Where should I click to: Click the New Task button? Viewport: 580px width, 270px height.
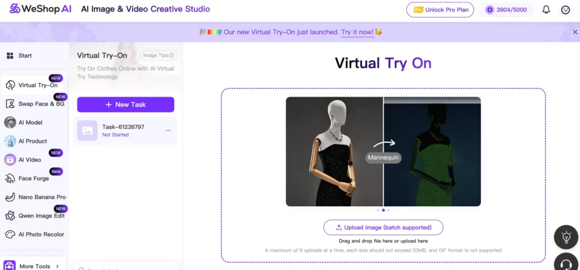(125, 104)
